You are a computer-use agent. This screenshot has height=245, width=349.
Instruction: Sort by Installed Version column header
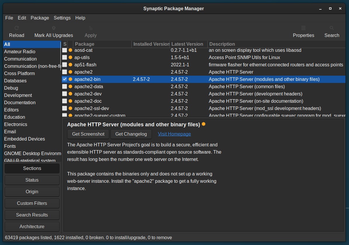151,44
